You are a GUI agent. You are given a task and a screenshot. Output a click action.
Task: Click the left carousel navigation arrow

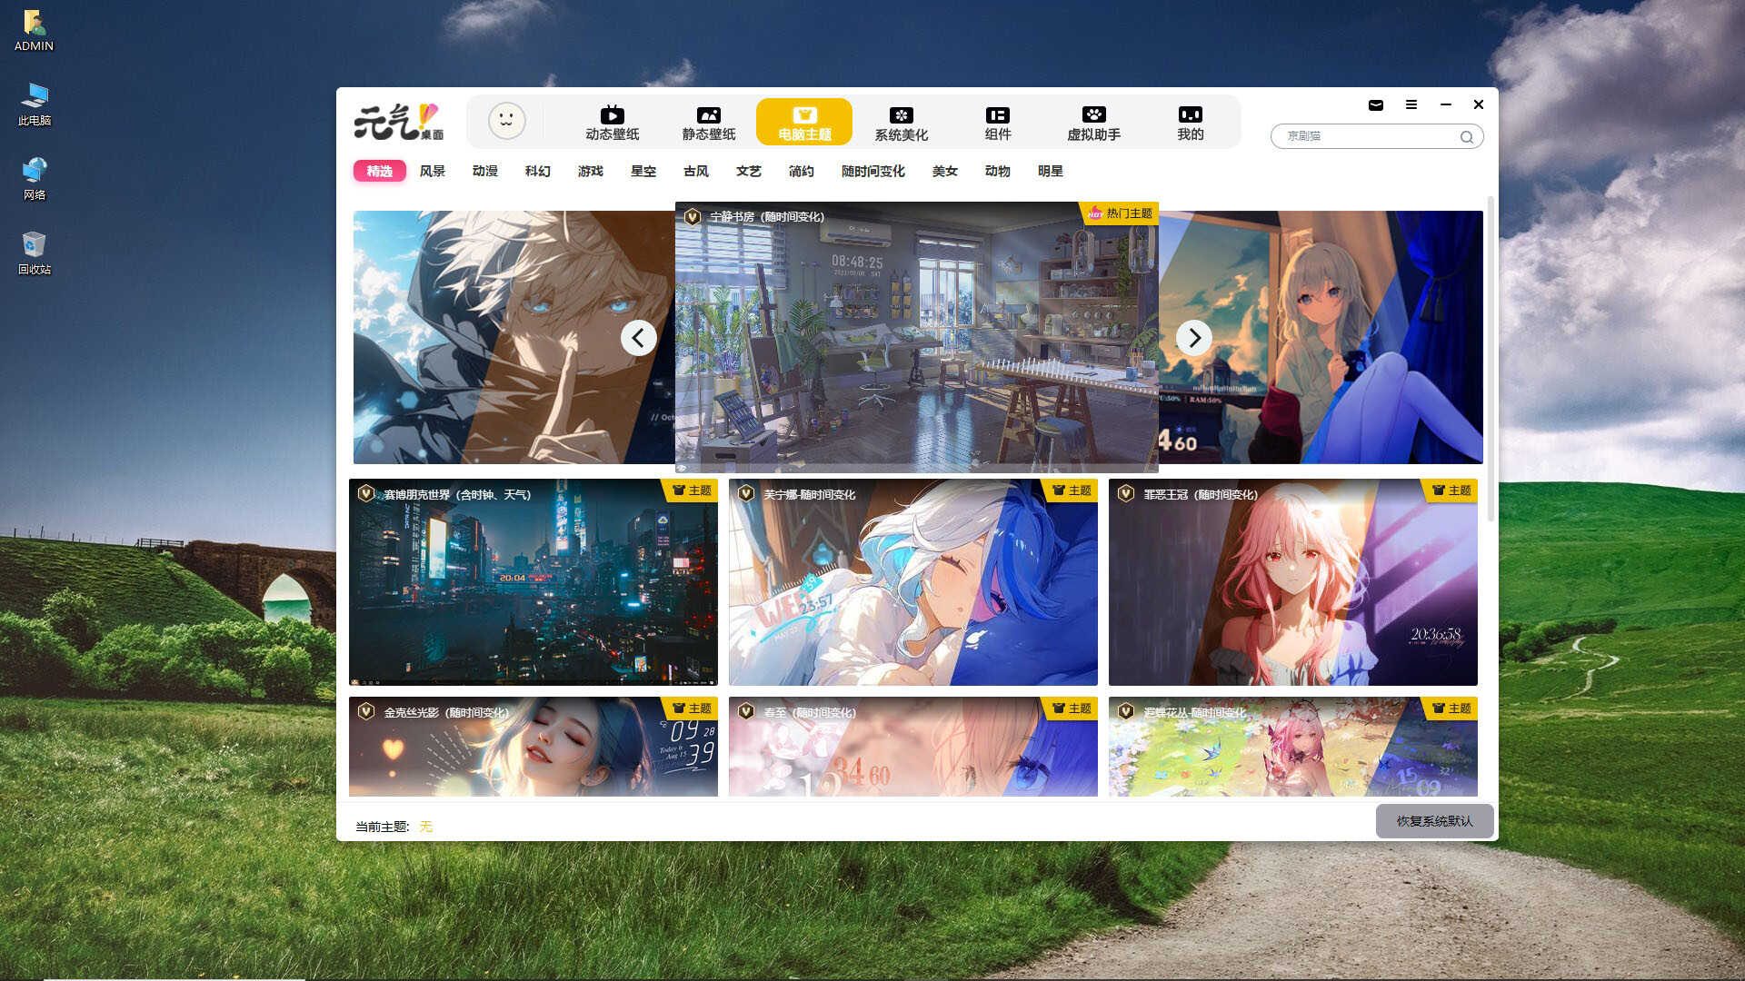point(638,337)
